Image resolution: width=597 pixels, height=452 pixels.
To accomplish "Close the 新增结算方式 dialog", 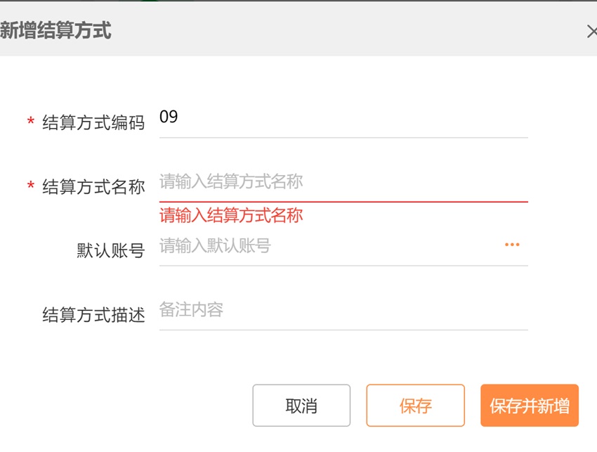I will (x=591, y=31).
